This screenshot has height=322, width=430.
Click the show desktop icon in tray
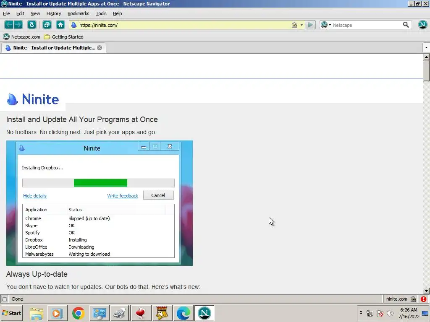tap(426, 313)
